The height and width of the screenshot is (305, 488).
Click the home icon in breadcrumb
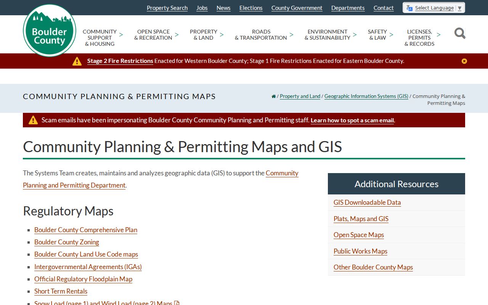[x=273, y=96]
